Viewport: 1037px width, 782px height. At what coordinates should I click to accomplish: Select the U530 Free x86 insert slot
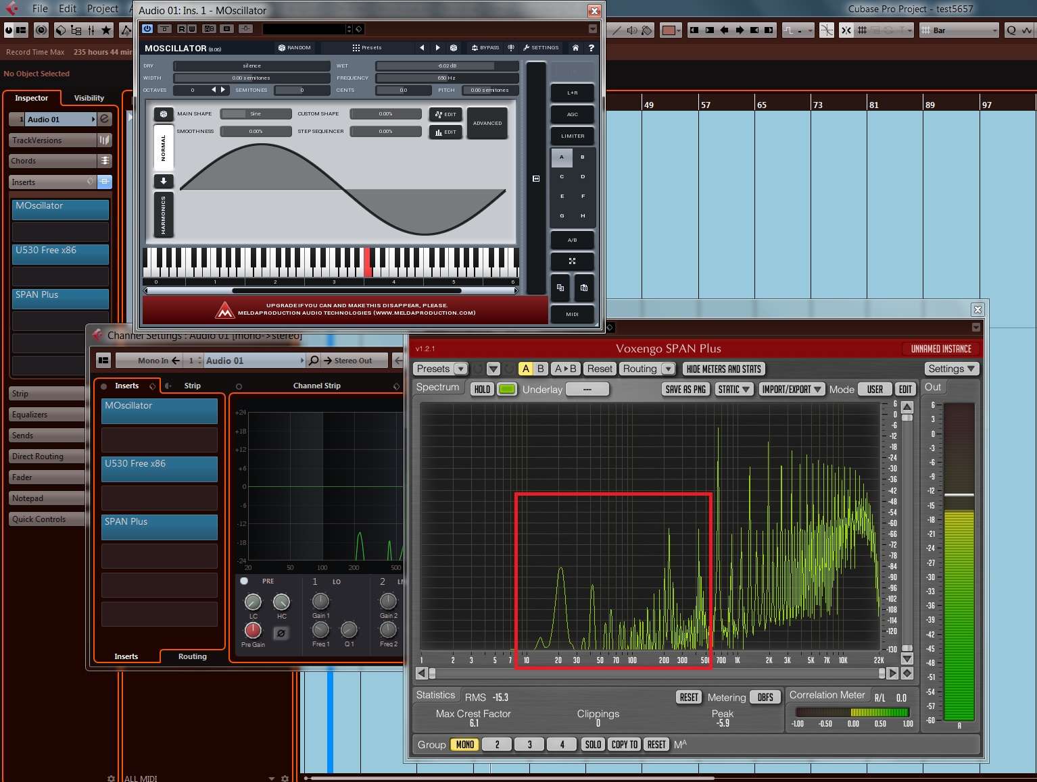tap(60, 254)
